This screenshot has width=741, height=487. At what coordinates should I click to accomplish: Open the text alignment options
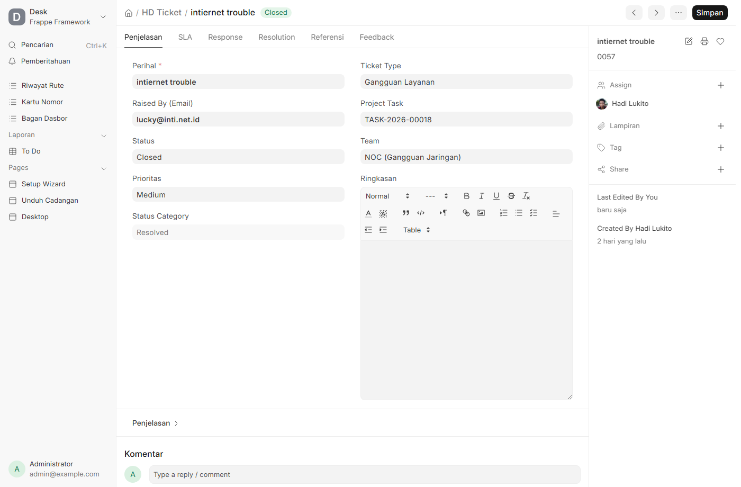tap(556, 214)
